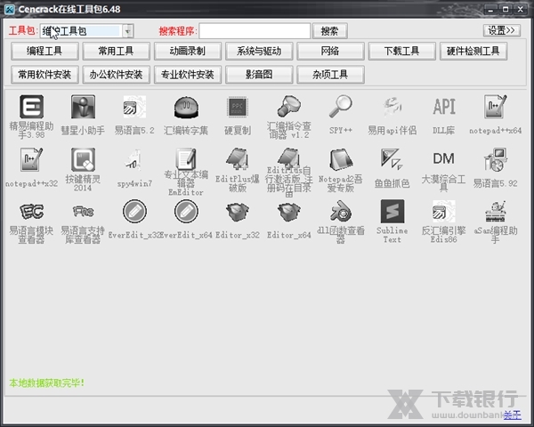
Task: Launch 反汇编引擎Edis86 icon
Action: click(443, 212)
